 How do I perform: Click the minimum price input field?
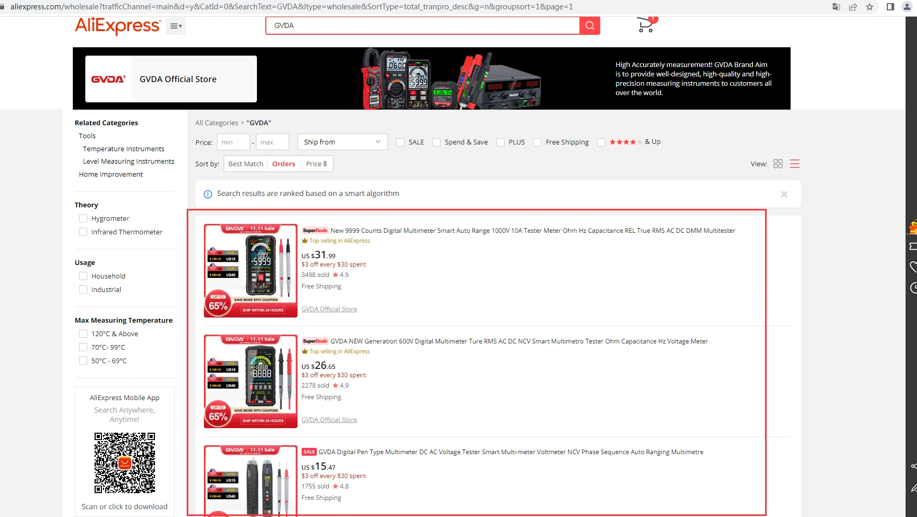click(233, 142)
